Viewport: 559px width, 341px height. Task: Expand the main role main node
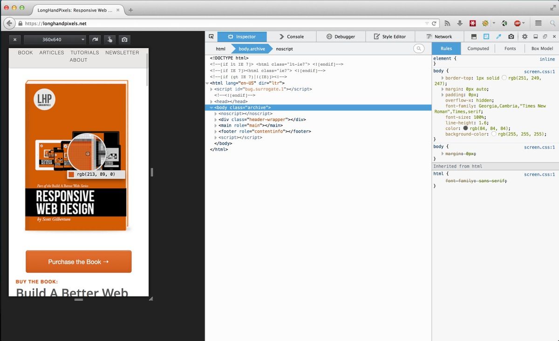[x=216, y=126]
